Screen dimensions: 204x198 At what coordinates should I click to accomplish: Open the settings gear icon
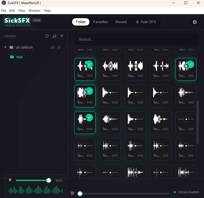pos(195,22)
